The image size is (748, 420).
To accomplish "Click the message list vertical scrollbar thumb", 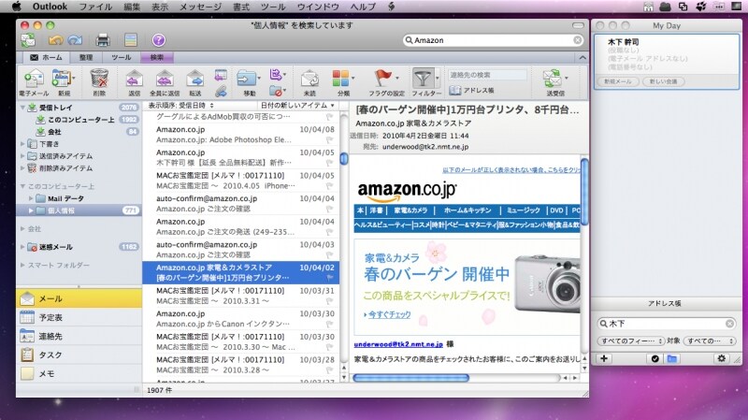I will click(344, 158).
